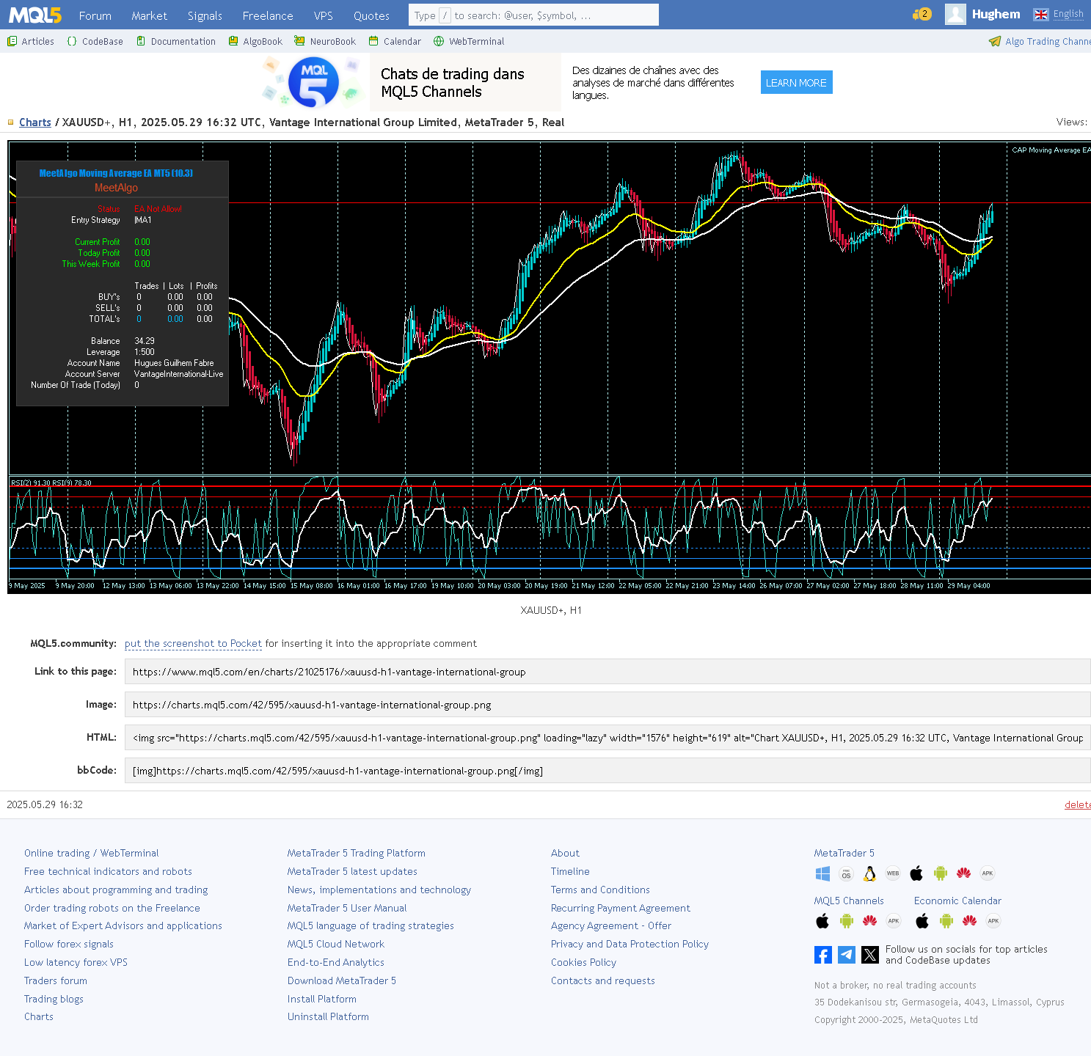1091x1056 pixels.
Task: Open Documentation from the sub-menu
Action: click(x=176, y=41)
